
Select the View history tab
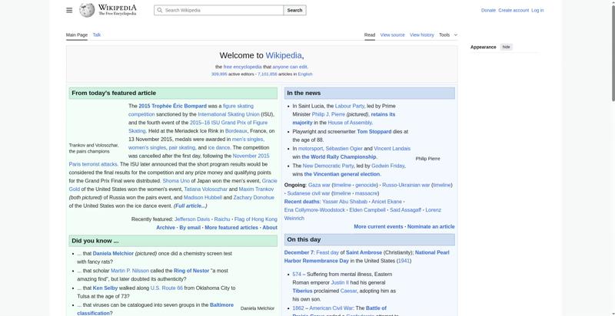[421, 35]
